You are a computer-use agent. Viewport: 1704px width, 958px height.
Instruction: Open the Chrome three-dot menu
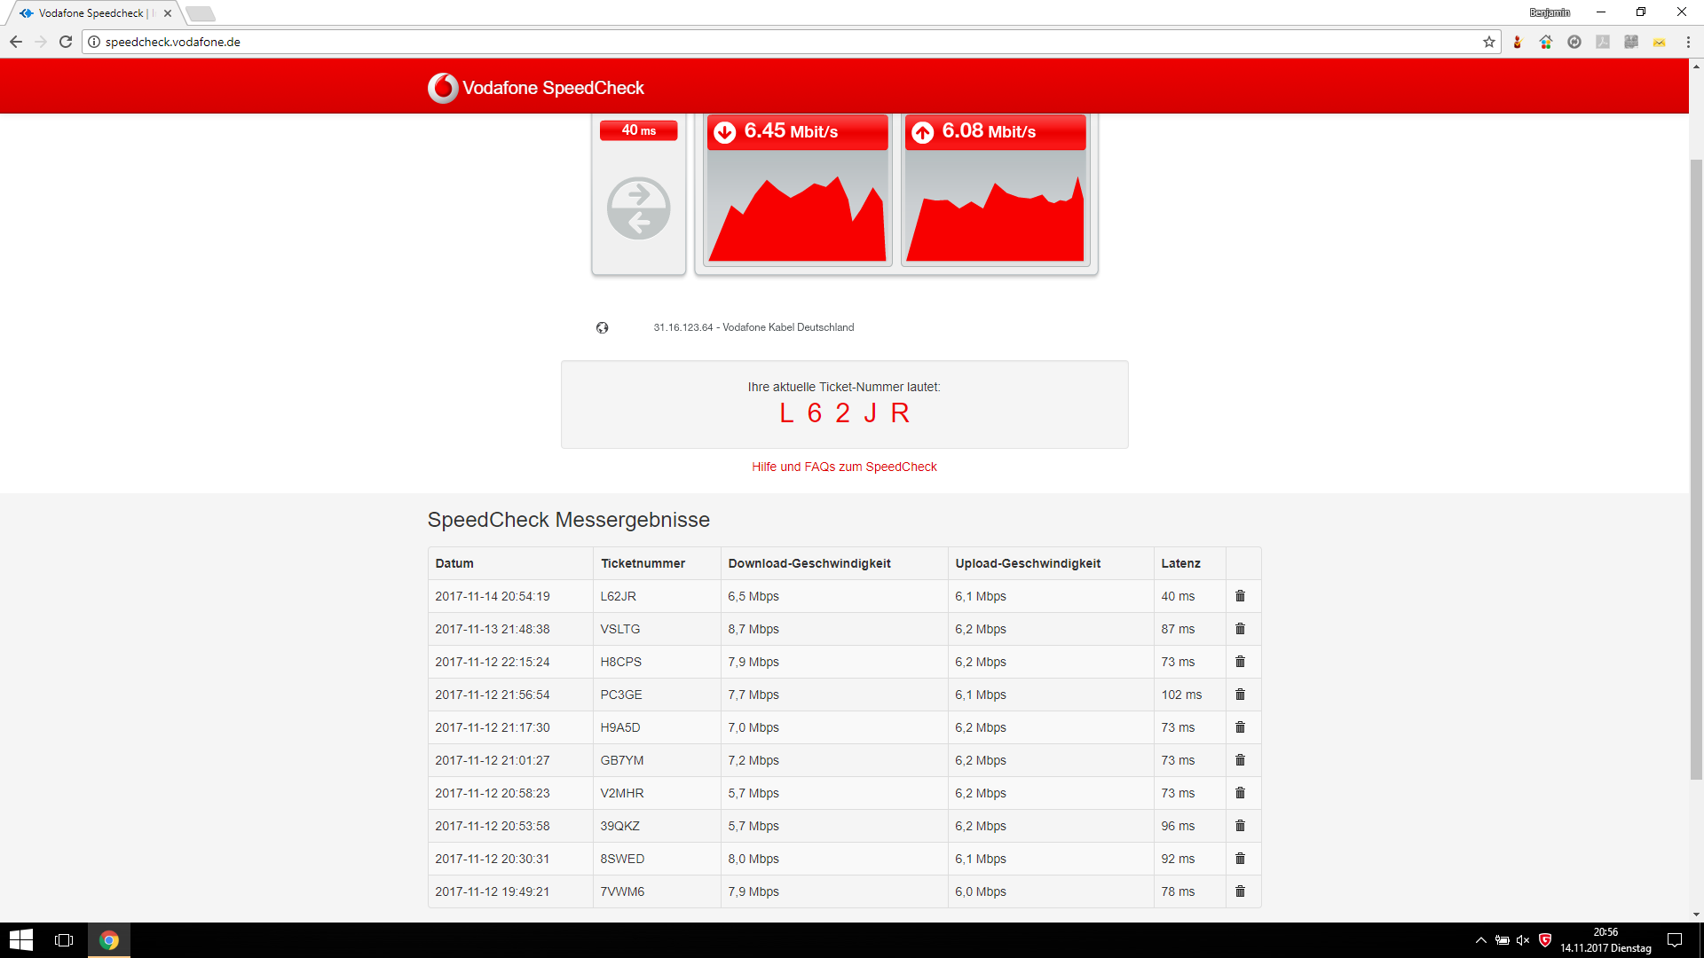pyautogui.click(x=1688, y=42)
